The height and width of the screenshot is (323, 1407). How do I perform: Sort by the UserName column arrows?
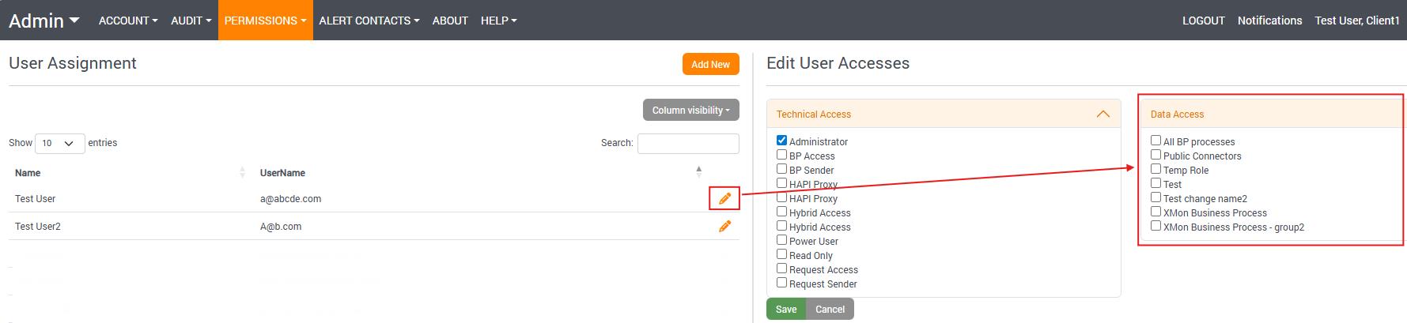(x=698, y=172)
